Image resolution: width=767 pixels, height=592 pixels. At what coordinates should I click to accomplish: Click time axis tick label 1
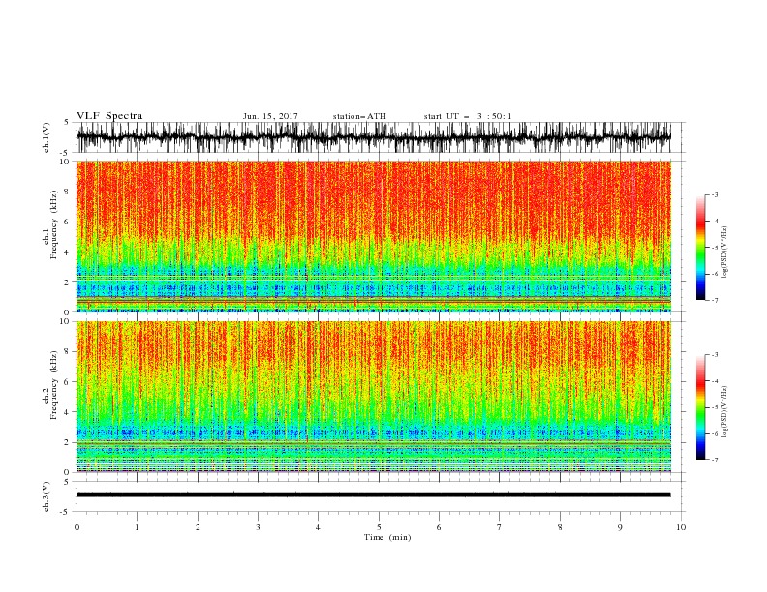[137, 527]
